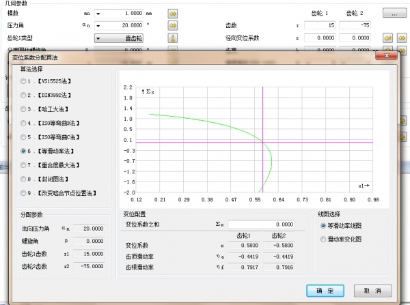Click the yellow arrow icon beside the 压力角 field

pos(173,26)
